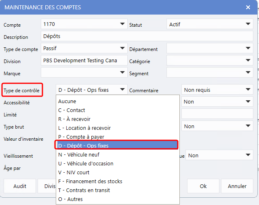This screenshot has height=205, width=259.
Task: Choose F - Financement des stocks
Action: pyautogui.click(x=118, y=182)
